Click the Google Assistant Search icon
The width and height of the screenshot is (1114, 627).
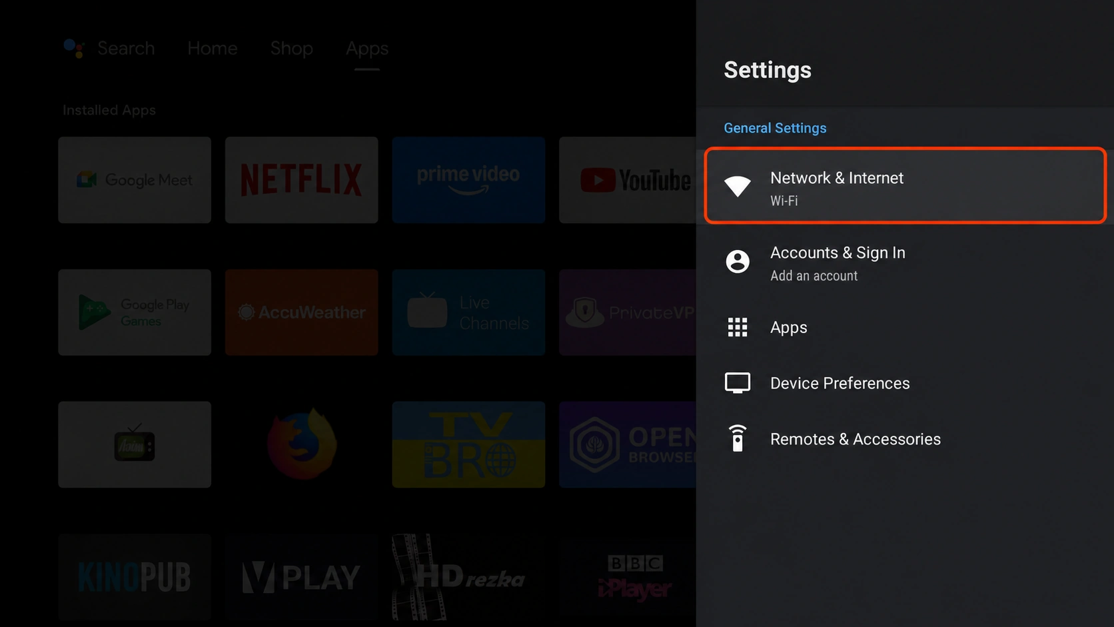74,48
